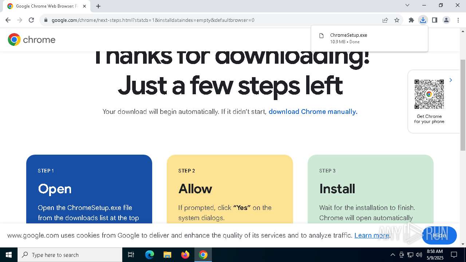The width and height of the screenshot is (466, 262).
Task: Click the Step 3 Install card
Action: click(371, 189)
